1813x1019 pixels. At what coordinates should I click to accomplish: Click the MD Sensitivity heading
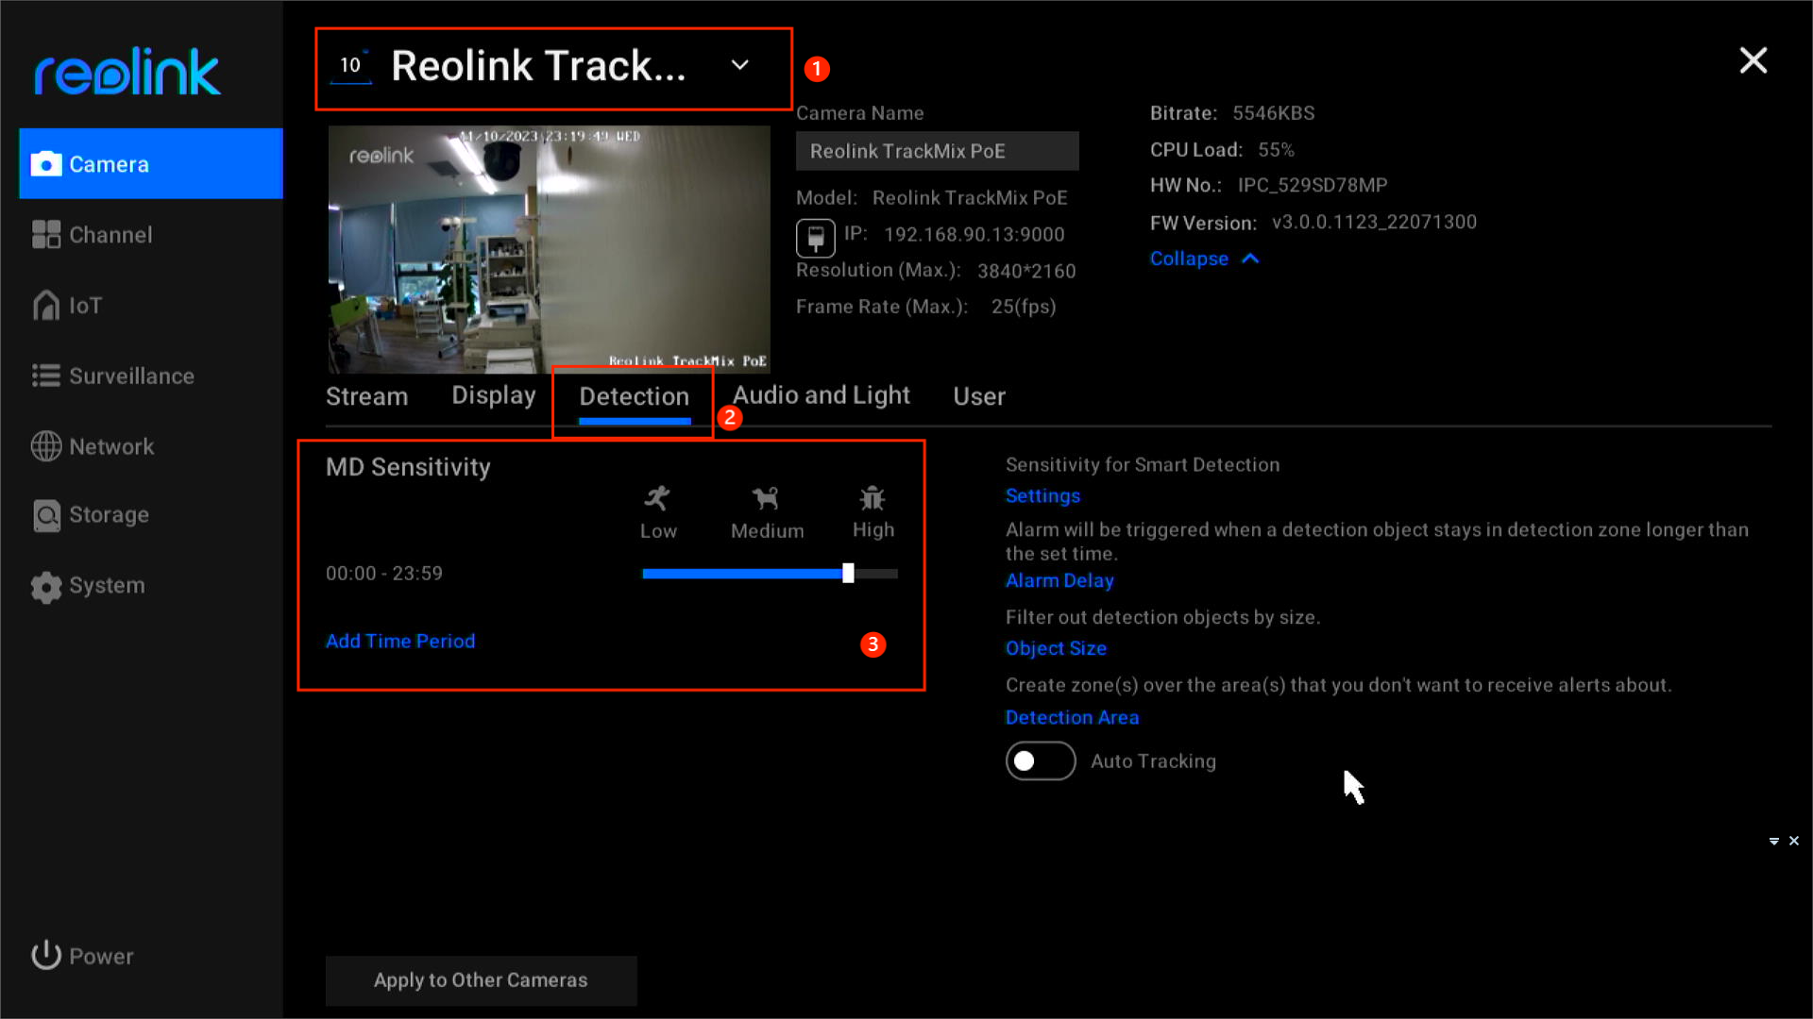click(408, 467)
